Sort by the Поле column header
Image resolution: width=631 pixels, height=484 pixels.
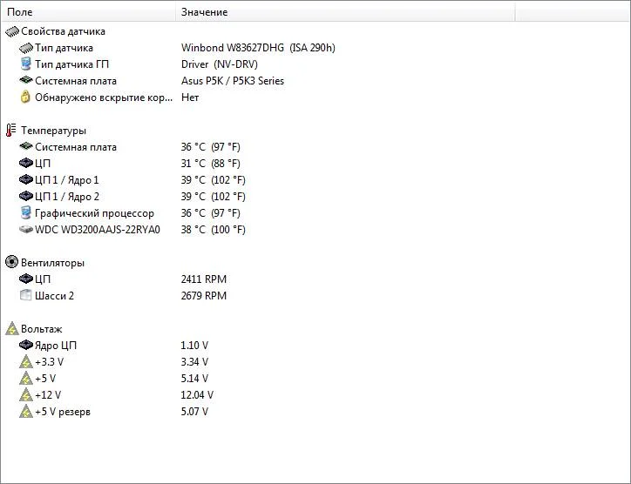[x=87, y=12]
